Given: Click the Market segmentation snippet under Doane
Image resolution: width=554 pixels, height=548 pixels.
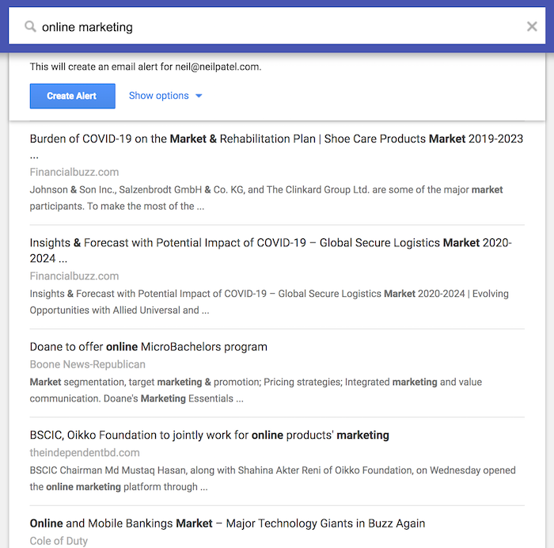Looking at the screenshot, I should point(256,390).
